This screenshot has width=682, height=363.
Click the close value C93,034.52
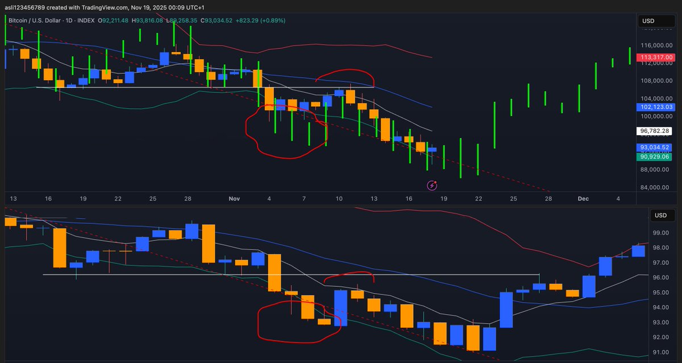click(x=216, y=20)
